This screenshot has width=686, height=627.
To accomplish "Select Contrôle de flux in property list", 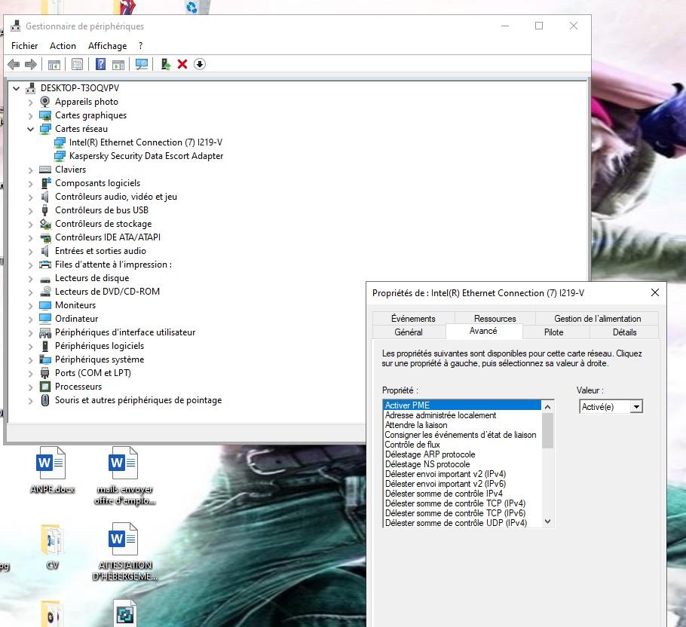I will [412, 445].
